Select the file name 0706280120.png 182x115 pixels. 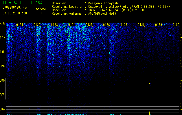[x=15, y=8]
